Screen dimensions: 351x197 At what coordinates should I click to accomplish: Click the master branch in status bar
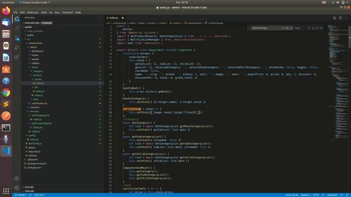20,195
